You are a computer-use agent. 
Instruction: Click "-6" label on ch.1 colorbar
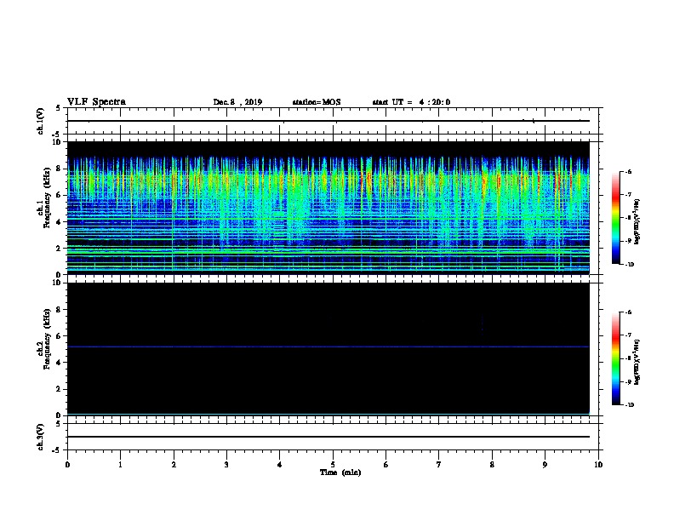628,171
